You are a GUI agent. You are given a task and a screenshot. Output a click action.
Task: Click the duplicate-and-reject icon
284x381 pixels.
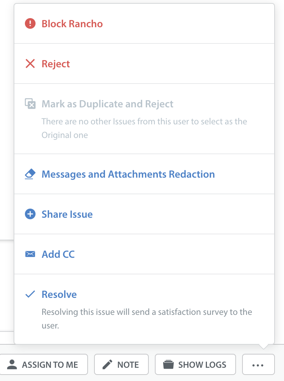click(30, 104)
